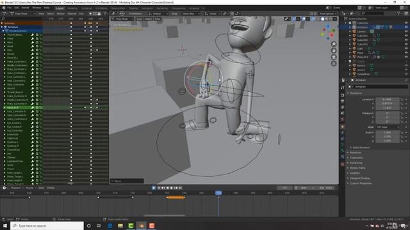
Task: Open Dope Sheet Marker menu
Action: point(60,13)
